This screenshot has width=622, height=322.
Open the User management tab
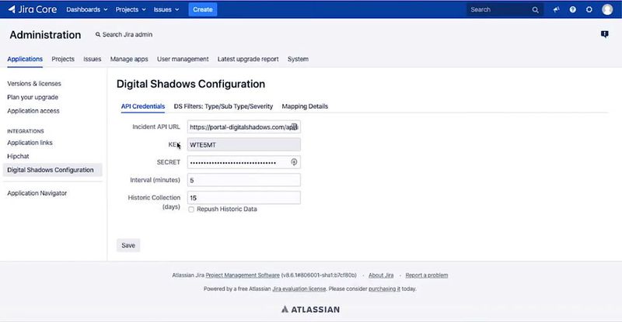coord(183,59)
